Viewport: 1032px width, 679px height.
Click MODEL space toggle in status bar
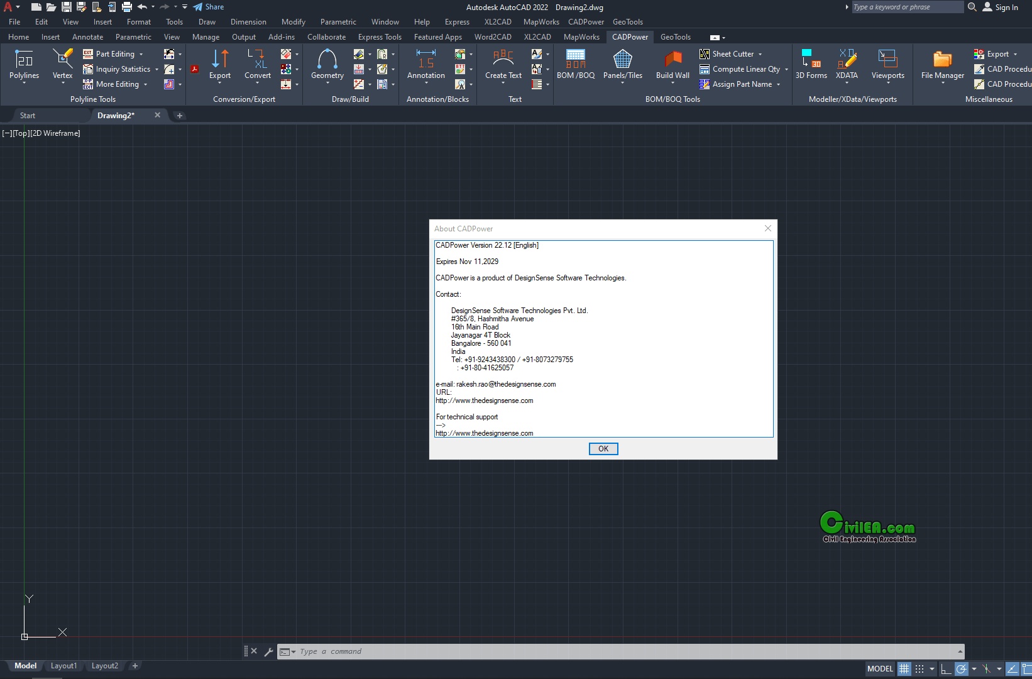[x=880, y=669]
